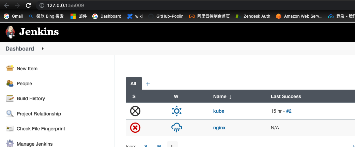Click the Jenkins title text in header
The height and width of the screenshot is (147, 355).
tap(39, 32)
